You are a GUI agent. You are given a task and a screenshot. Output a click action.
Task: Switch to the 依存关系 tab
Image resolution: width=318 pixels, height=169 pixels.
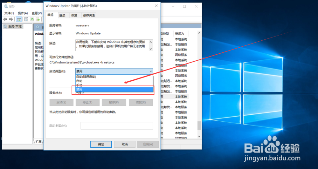(89, 15)
